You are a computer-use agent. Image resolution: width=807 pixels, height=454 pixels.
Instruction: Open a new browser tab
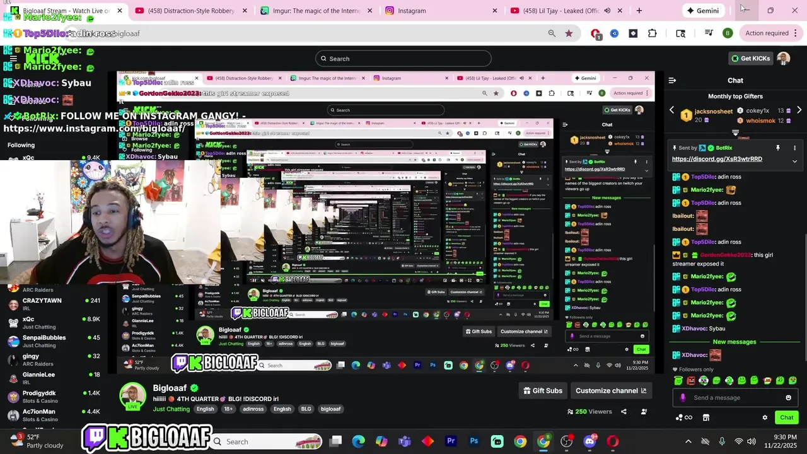pos(639,11)
